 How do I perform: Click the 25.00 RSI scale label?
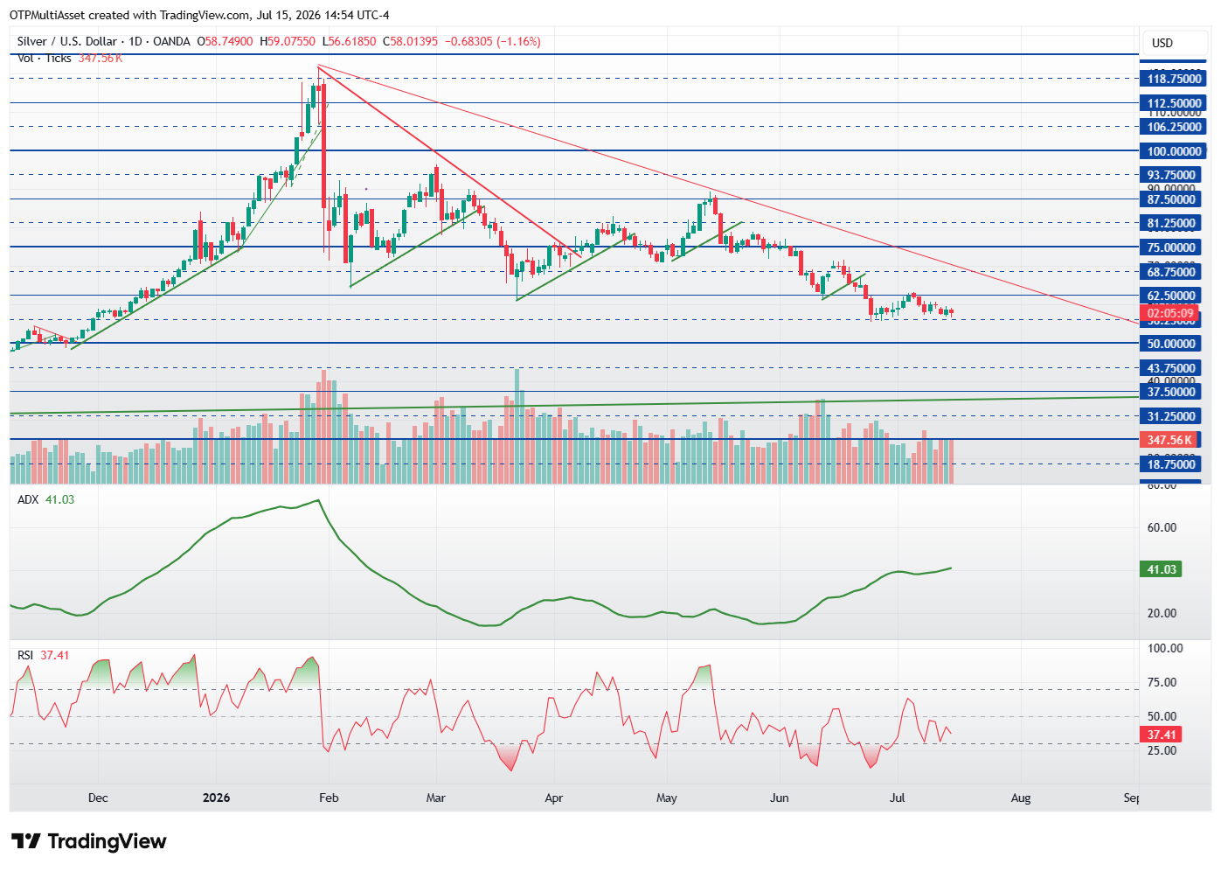click(x=1162, y=750)
